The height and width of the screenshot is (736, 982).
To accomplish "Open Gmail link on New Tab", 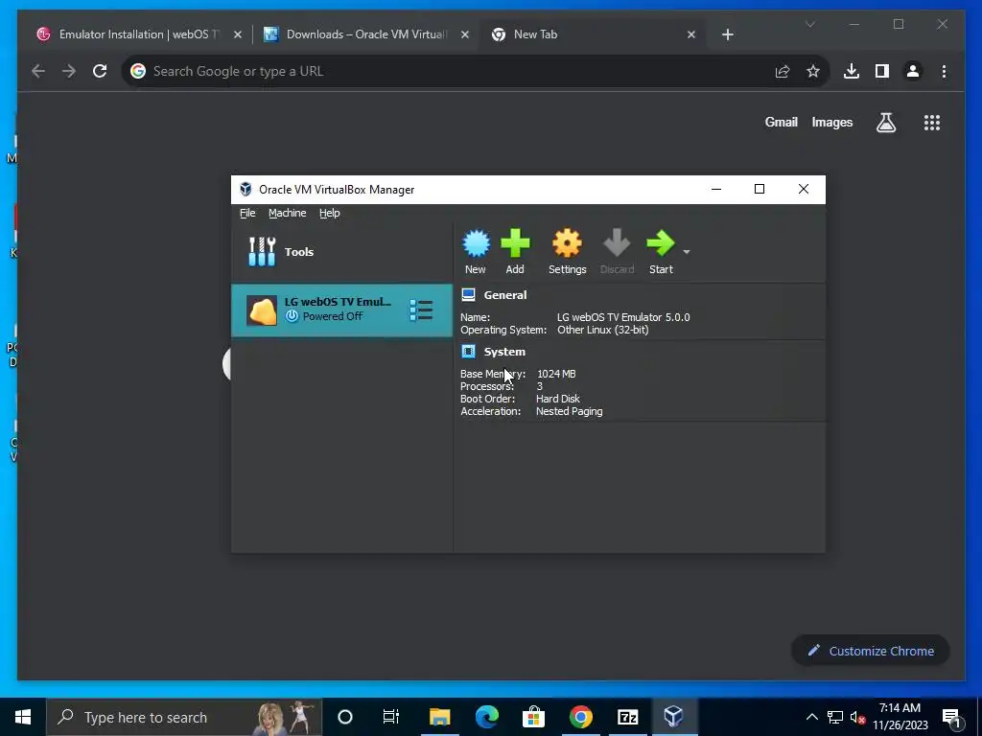I will [781, 122].
